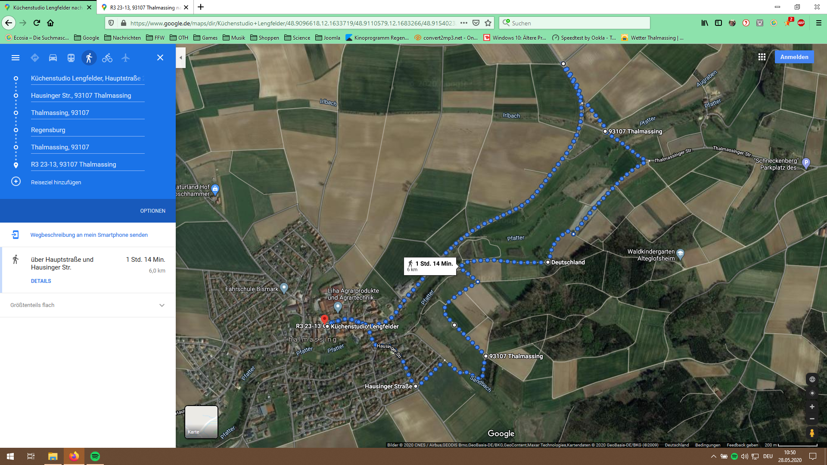Zoom in on the map
The width and height of the screenshot is (827, 465).
pos(811,406)
